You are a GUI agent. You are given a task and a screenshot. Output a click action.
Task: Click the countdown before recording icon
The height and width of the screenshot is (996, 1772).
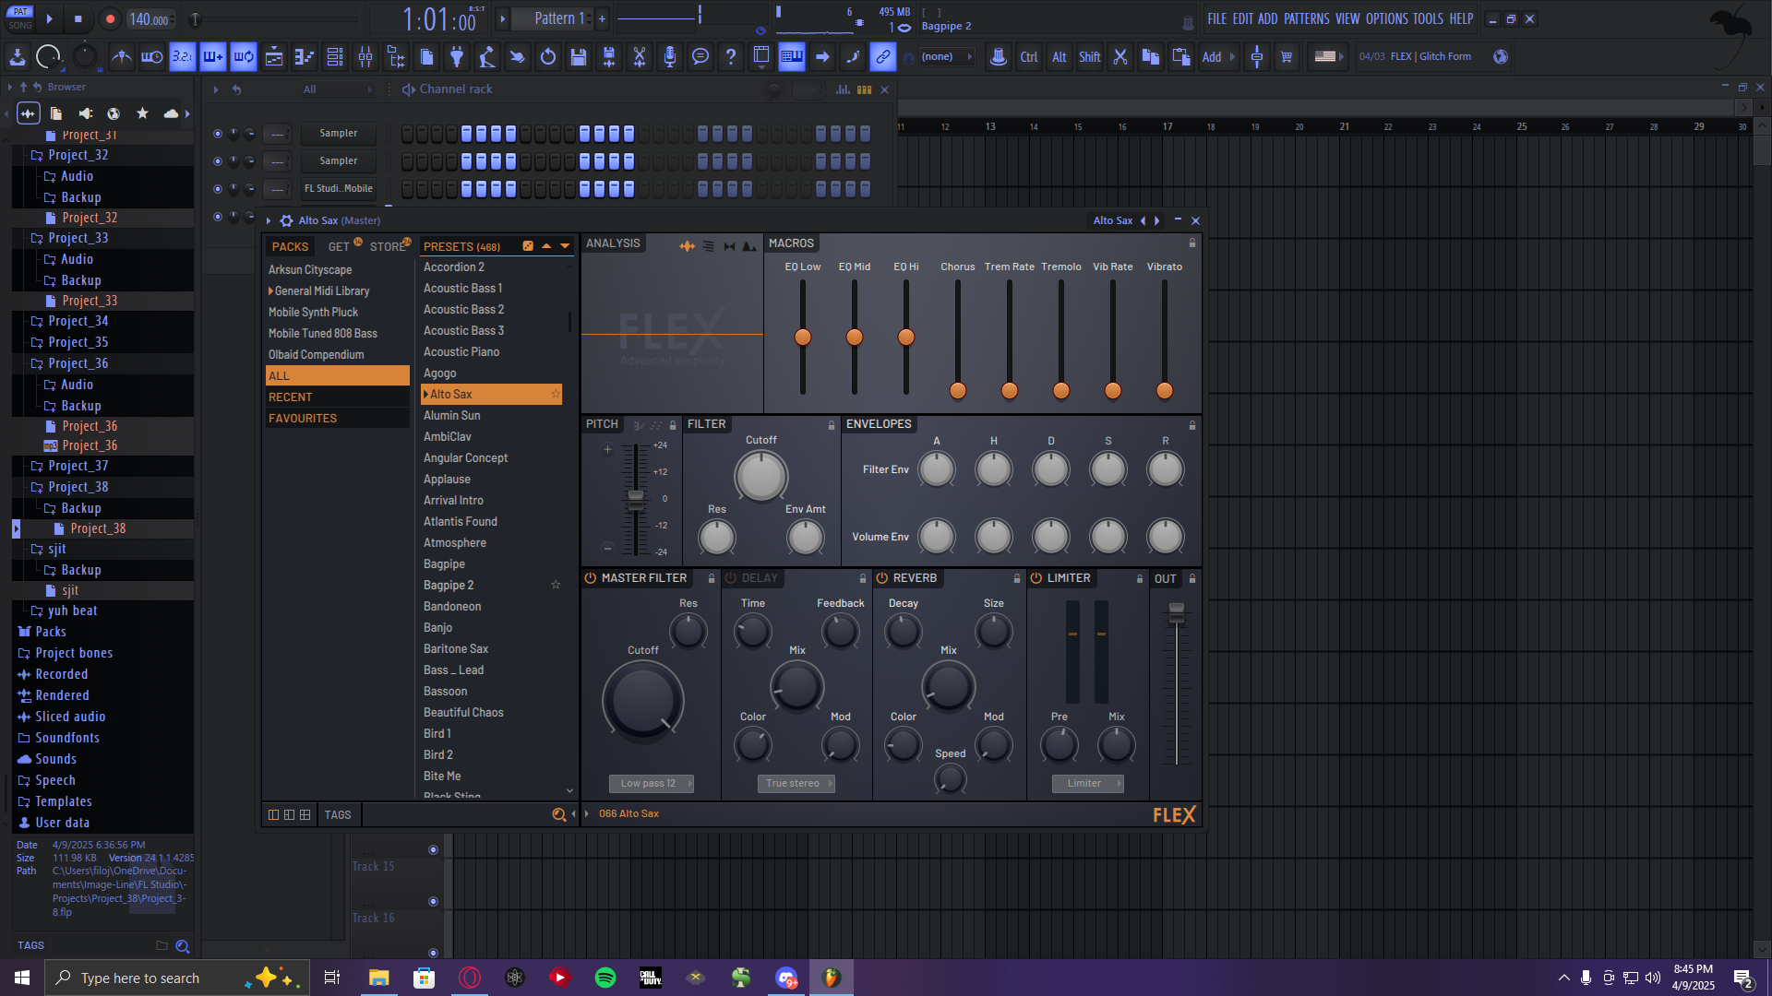[183, 57]
